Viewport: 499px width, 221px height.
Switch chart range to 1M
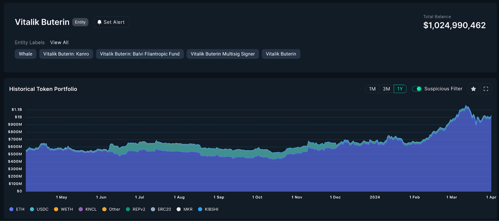point(372,89)
